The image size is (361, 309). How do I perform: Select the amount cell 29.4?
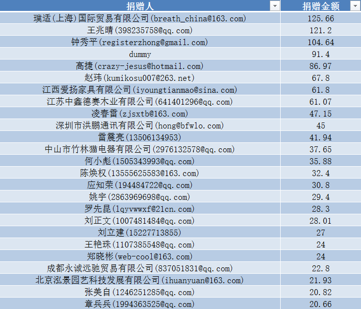pyautogui.click(x=321, y=196)
